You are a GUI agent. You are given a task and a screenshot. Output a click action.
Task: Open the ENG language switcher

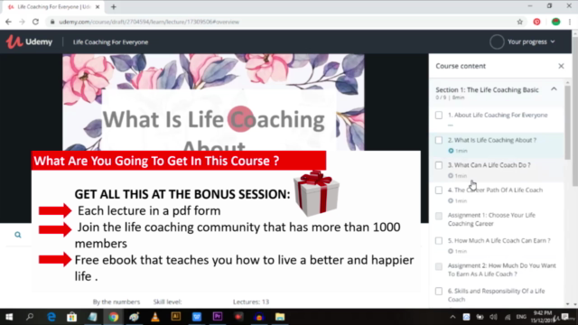coord(521,317)
